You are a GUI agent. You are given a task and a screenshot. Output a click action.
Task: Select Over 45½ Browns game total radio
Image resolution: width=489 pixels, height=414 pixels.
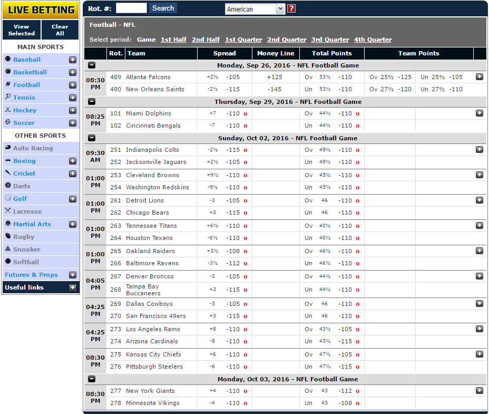point(358,176)
